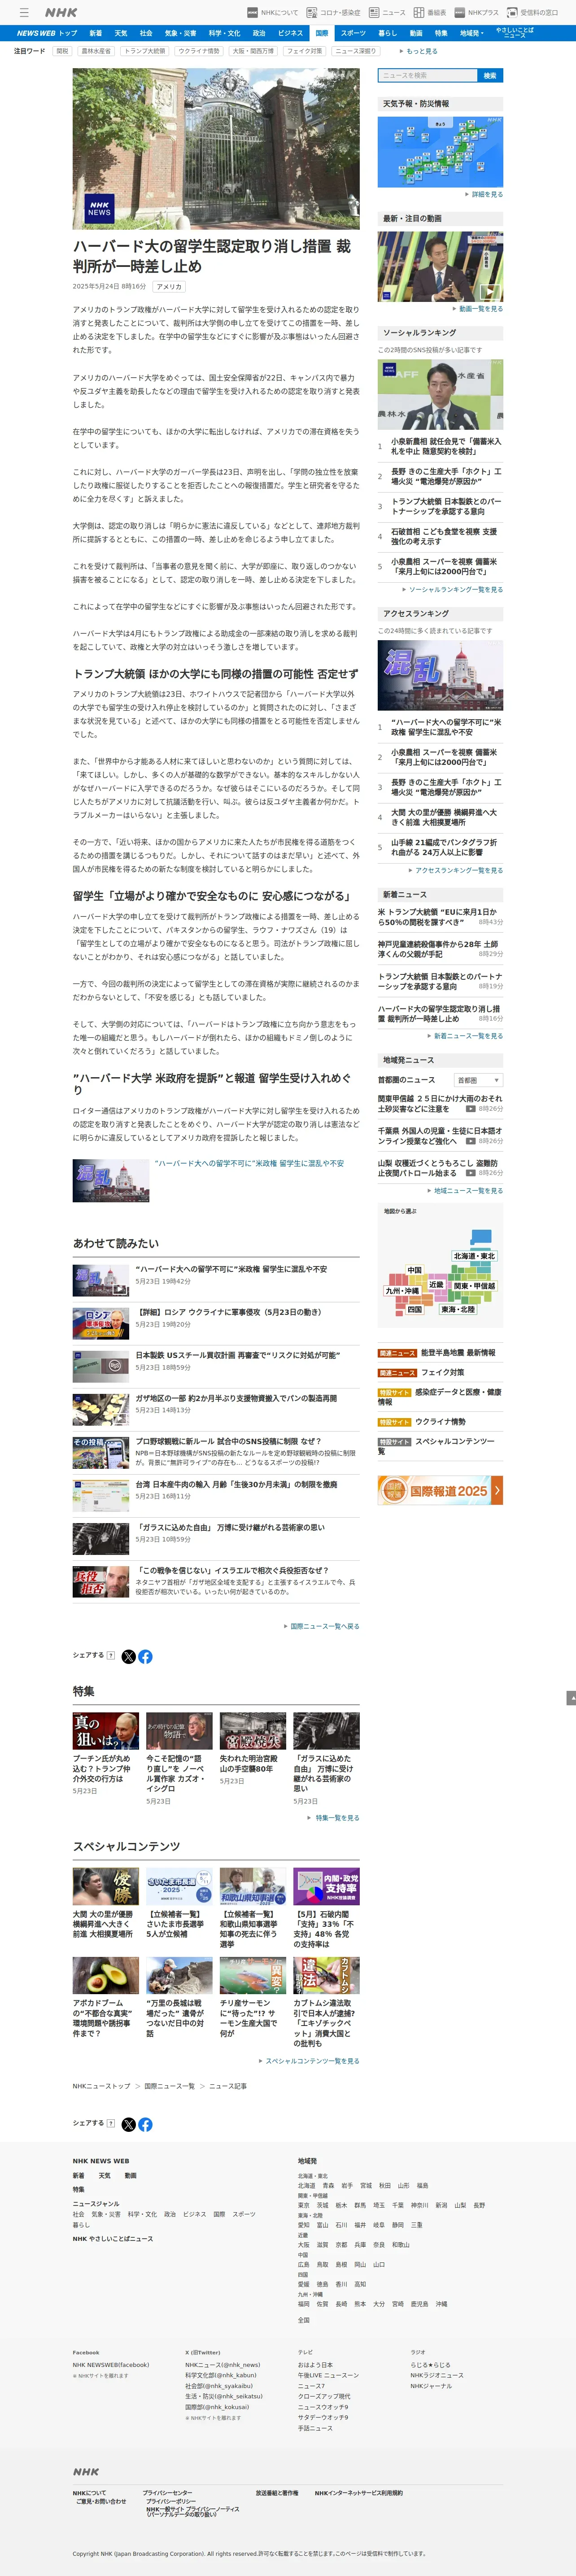Click 森林水産省 keyword tag
The image size is (576, 2576).
point(96,51)
